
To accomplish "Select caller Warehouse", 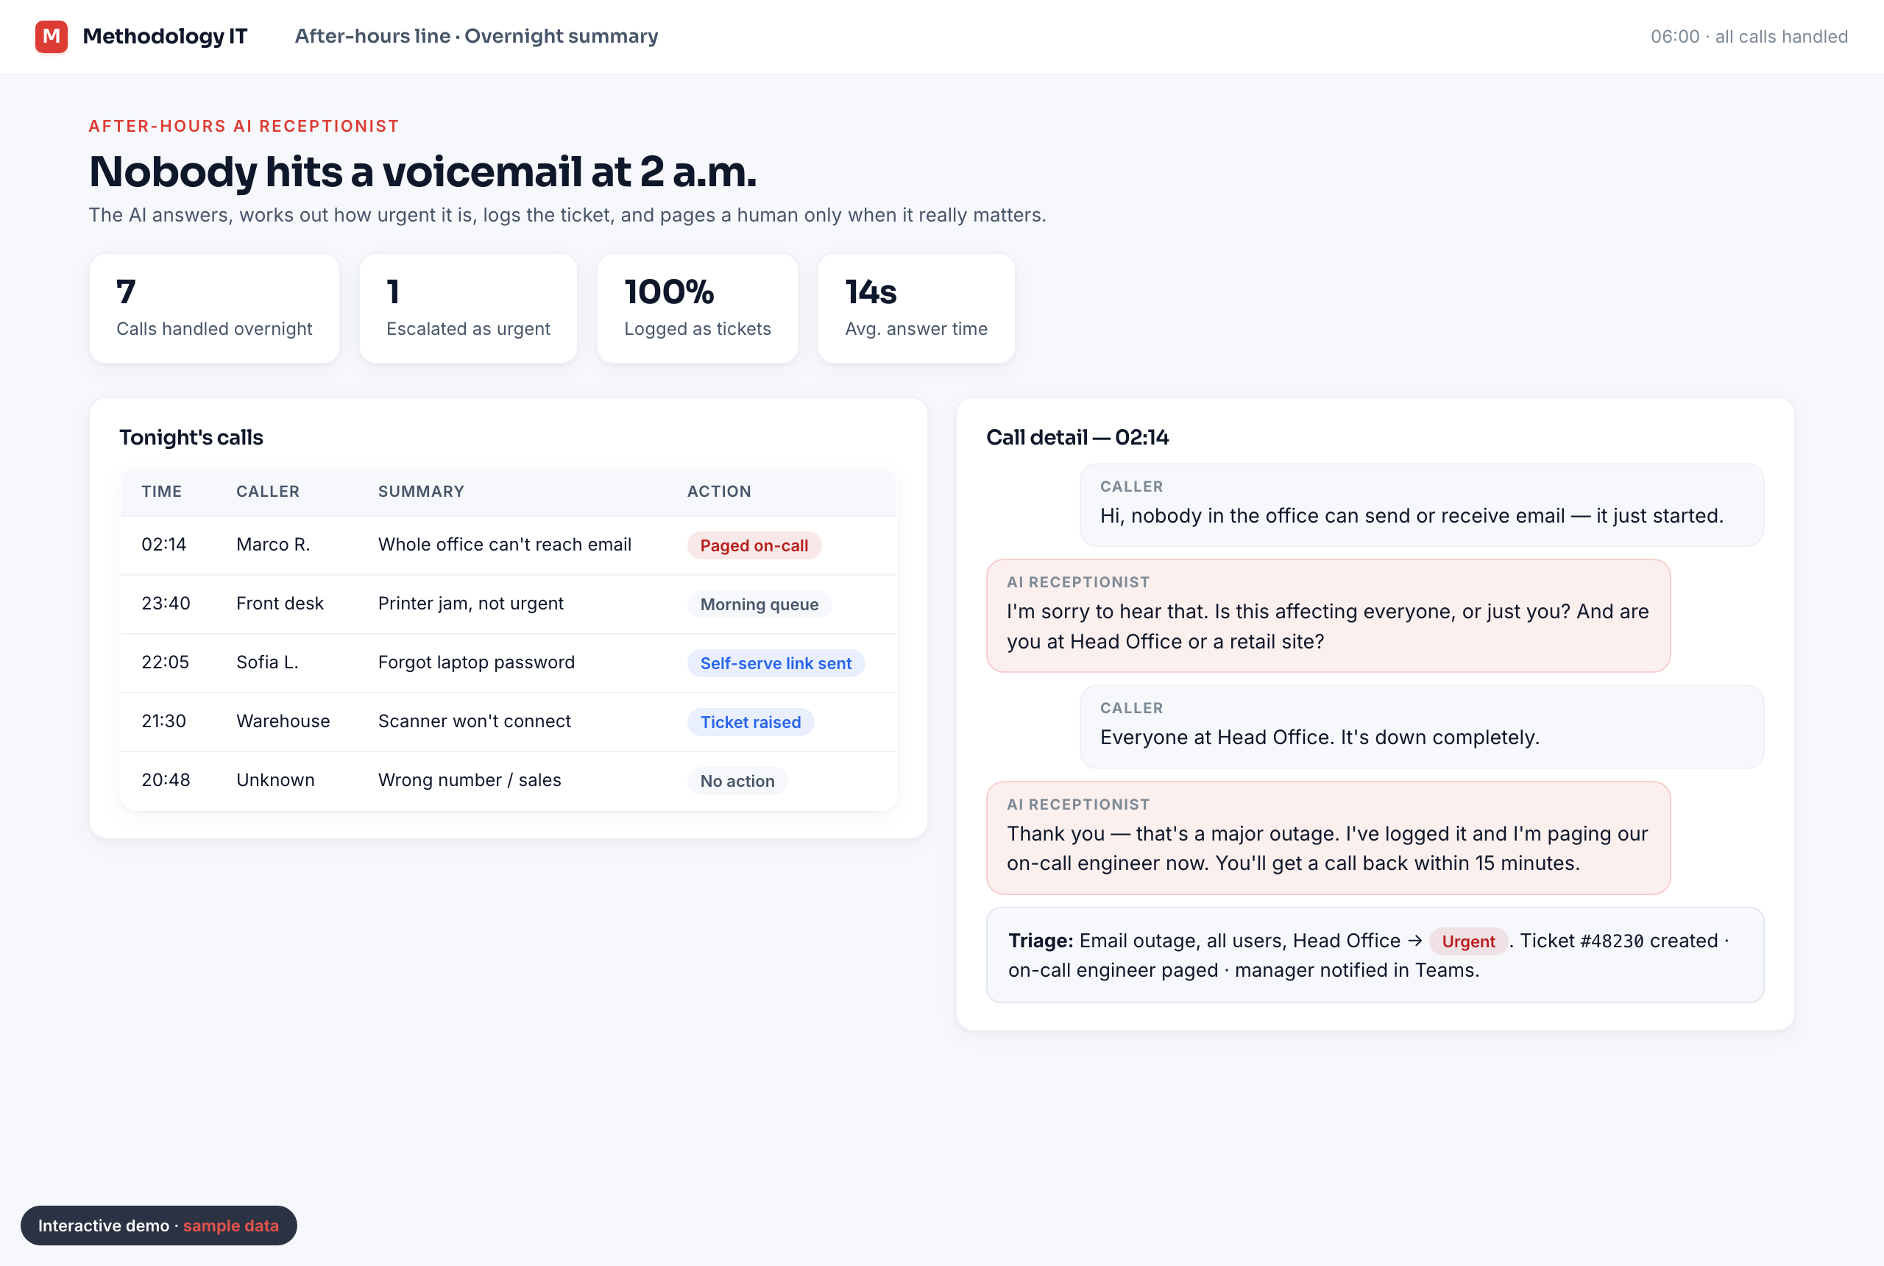I will pyautogui.click(x=283, y=722).
